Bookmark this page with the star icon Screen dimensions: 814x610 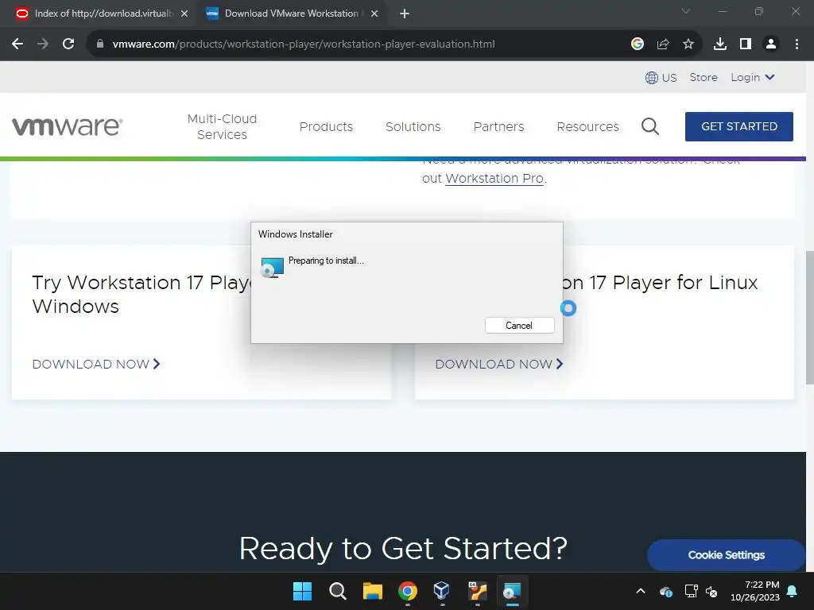[x=688, y=44]
